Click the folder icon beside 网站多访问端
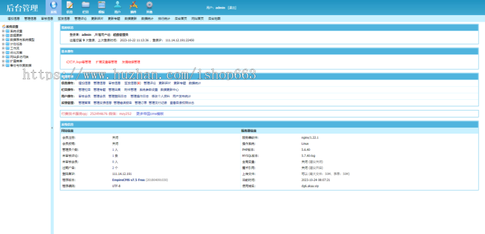This screenshot has height=234, width=485. [8, 57]
